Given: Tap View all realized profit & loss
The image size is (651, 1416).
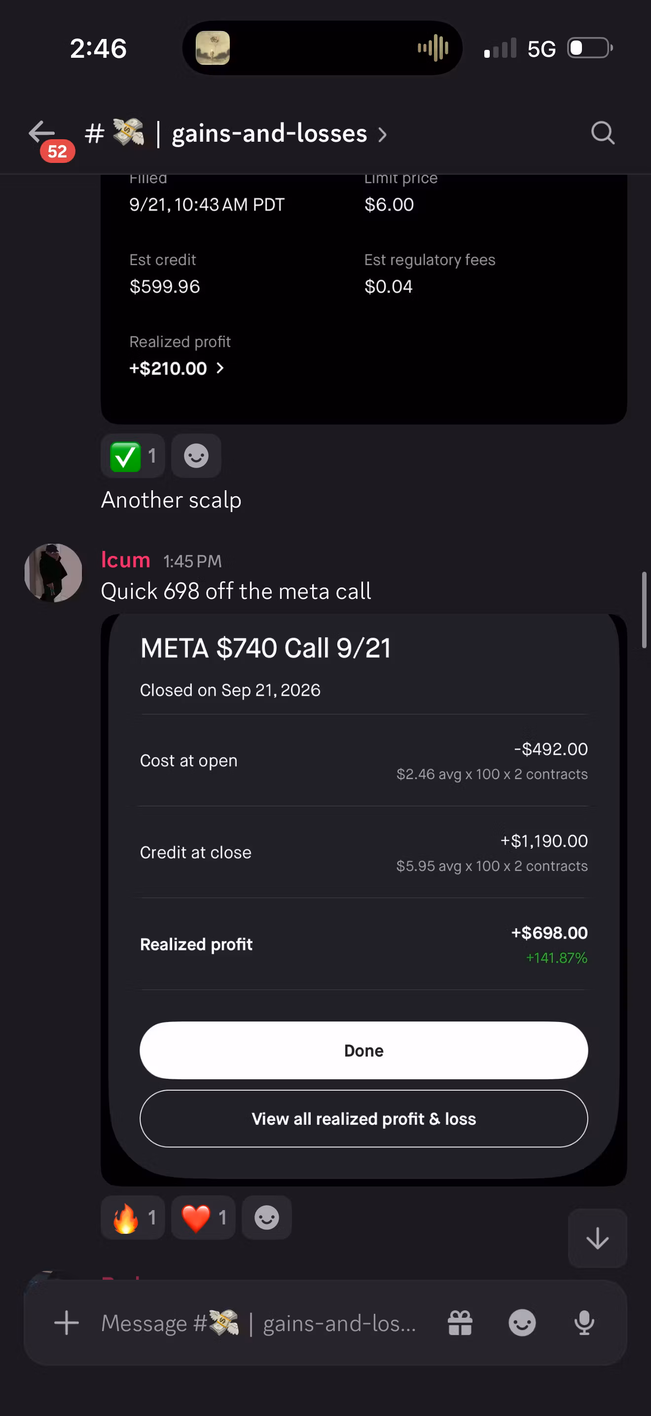Looking at the screenshot, I should (x=363, y=1119).
